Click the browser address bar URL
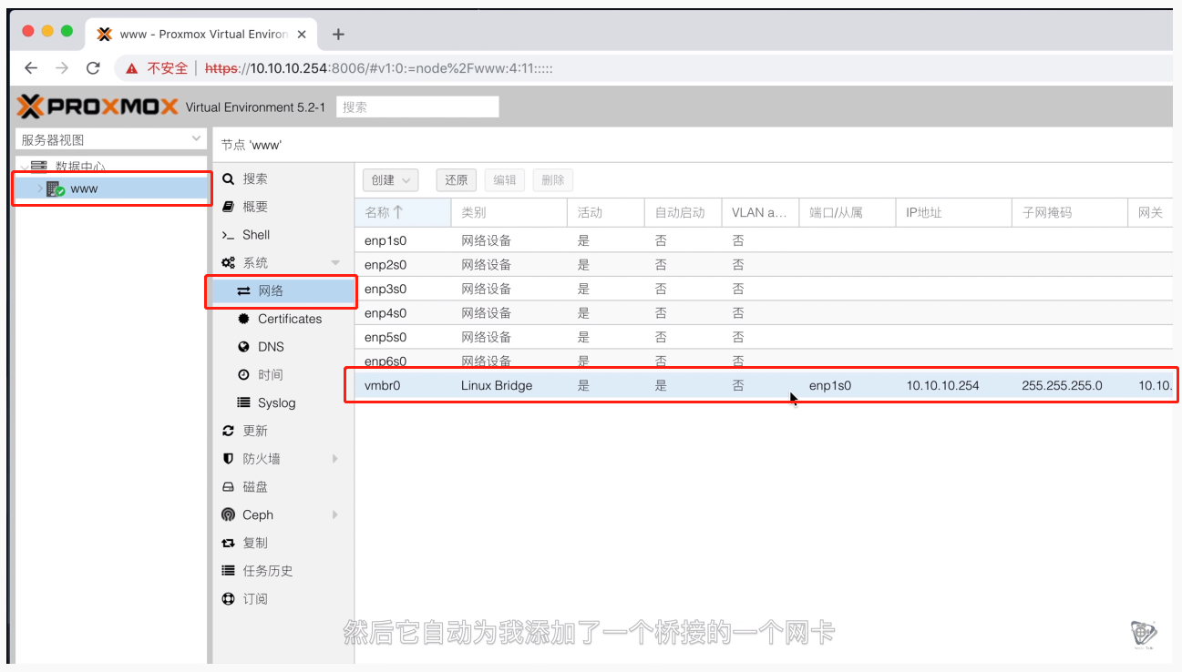The image size is (1182, 672). 379,68
